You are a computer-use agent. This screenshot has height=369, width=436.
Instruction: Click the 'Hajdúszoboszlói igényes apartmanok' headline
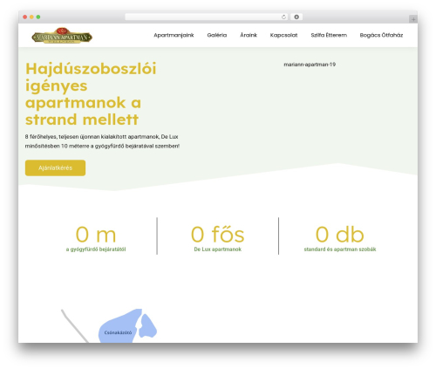click(91, 94)
